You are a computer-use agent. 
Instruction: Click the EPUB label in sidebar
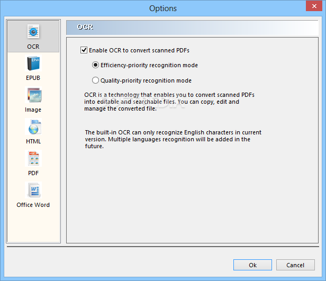click(x=33, y=78)
